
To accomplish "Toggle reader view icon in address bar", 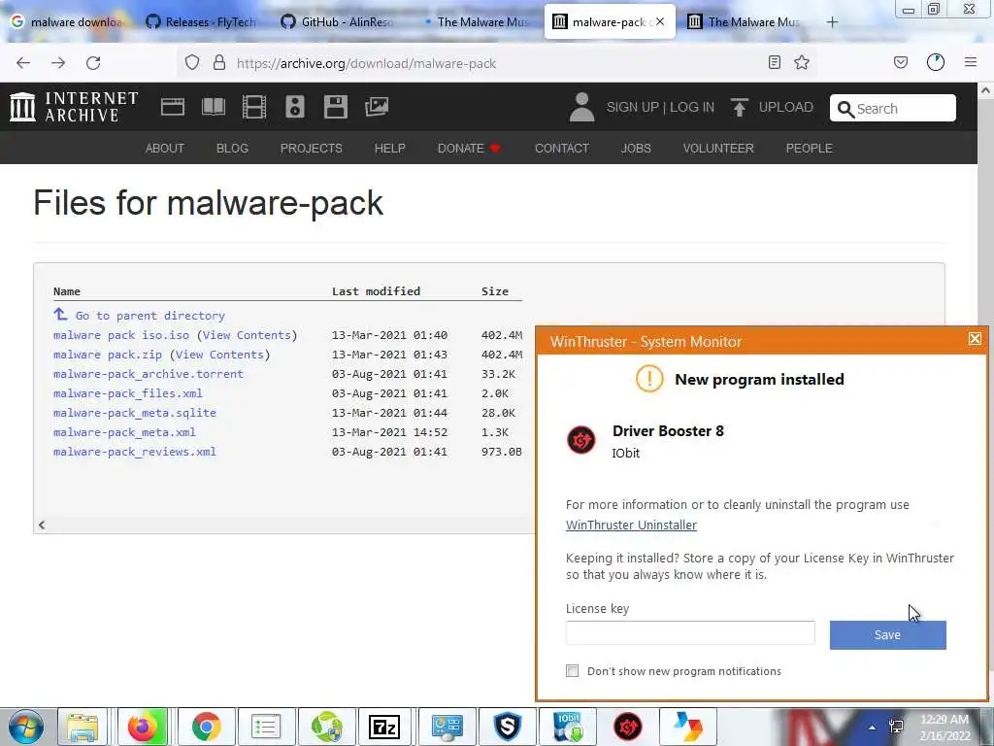I will click(774, 62).
